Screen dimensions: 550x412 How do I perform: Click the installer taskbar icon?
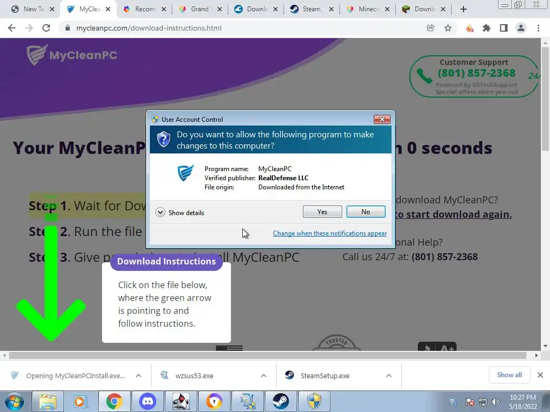pyautogui.click(x=247, y=401)
